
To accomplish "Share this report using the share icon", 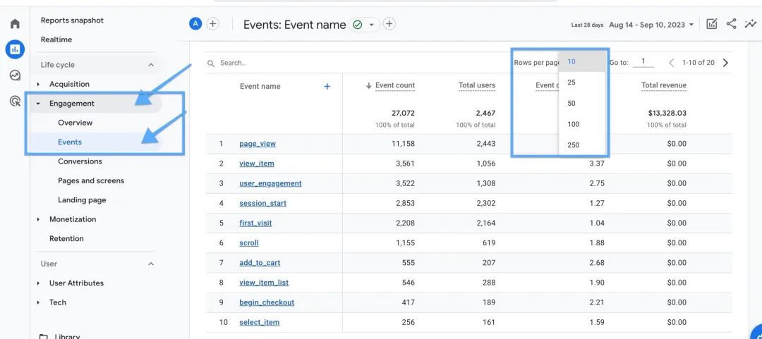I will coord(731,24).
